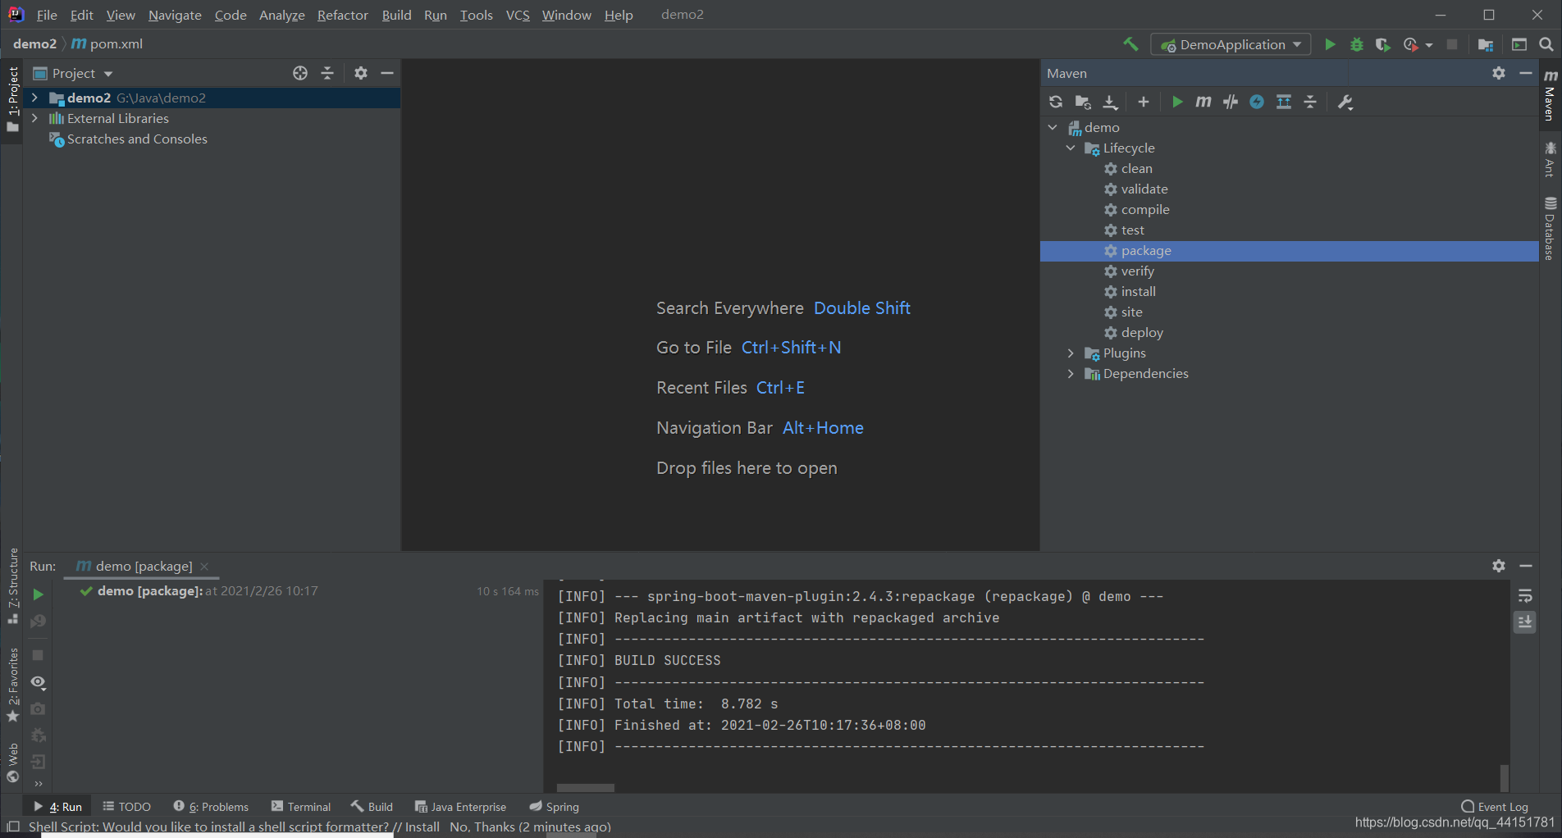Click Generate Sources and Update Folders icon
Image resolution: width=1562 pixels, height=838 pixels.
pyautogui.click(x=1083, y=102)
